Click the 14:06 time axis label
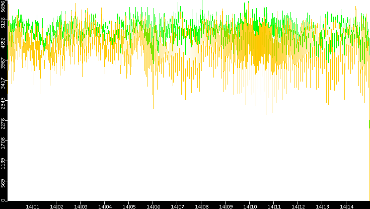370x209 pixels. coord(153,206)
